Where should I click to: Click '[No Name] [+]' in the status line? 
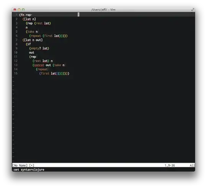click(x=23, y=165)
